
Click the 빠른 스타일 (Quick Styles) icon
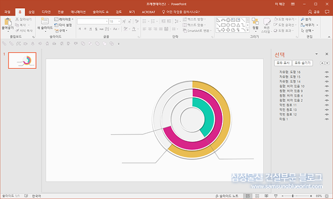pyautogui.click(x=266, y=22)
